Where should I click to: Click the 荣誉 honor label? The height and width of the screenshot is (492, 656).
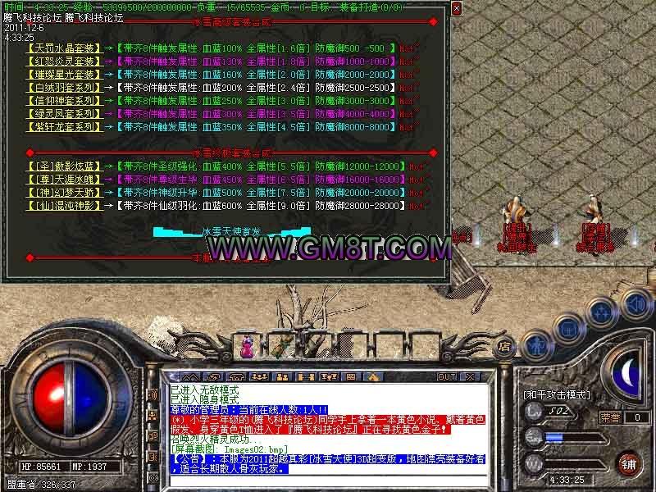click(x=610, y=417)
